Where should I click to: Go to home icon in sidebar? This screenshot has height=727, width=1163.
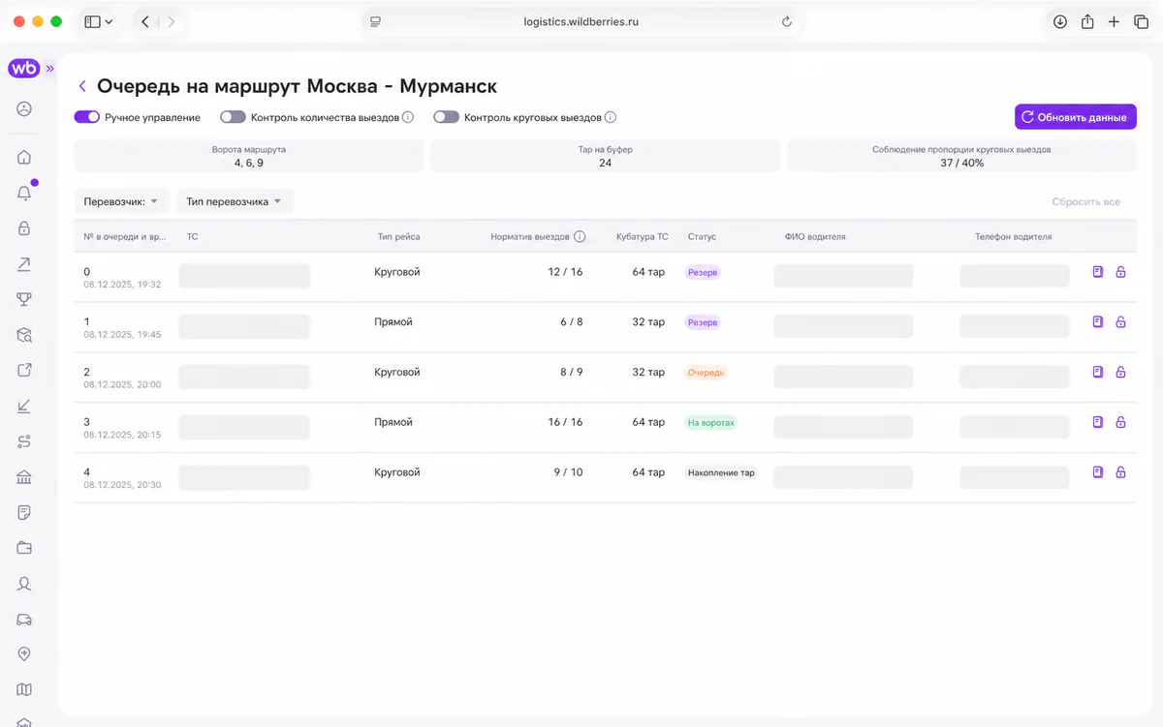pos(24,157)
